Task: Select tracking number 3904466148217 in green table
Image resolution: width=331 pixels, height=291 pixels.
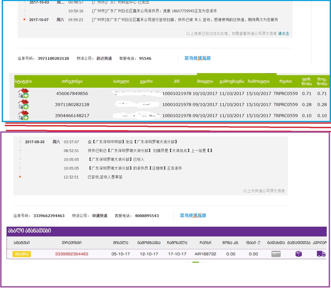Action: tap(72, 116)
